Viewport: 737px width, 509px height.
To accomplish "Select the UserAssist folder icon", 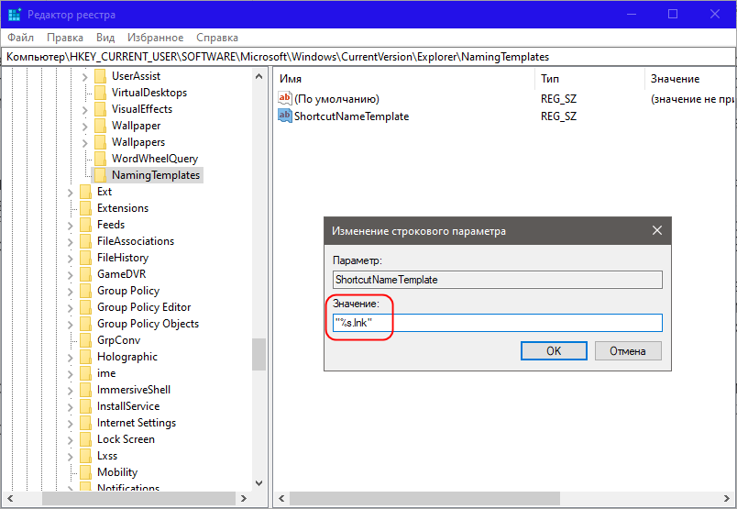I will tap(100, 76).
